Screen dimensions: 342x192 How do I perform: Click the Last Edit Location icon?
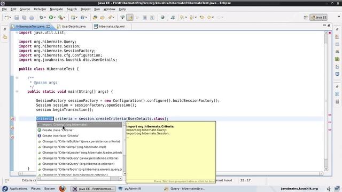tap(202, 18)
